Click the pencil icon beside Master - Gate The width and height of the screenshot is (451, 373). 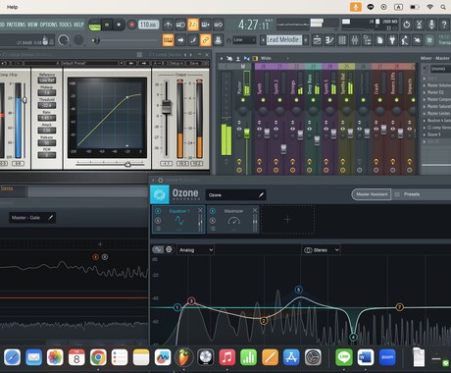[51, 217]
